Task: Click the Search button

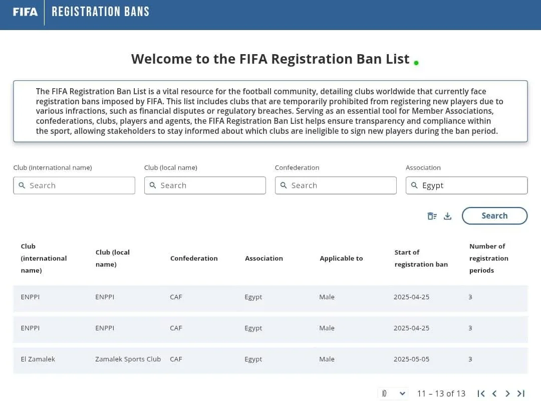Action: 494,216
